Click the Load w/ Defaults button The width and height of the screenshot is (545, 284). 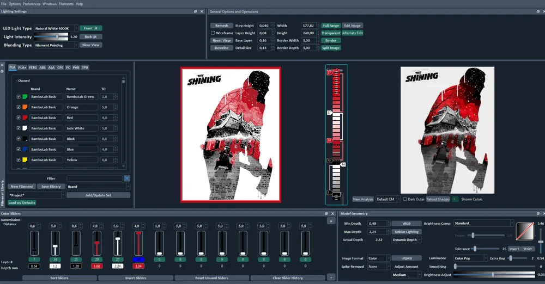pyautogui.click(x=22, y=202)
